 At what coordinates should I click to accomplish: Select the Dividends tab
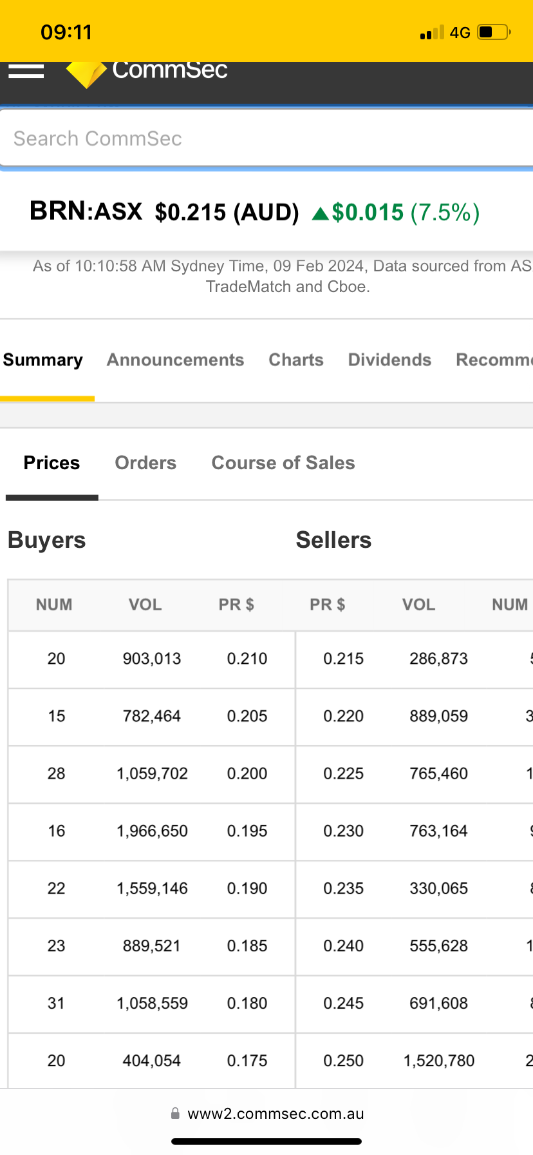389,360
